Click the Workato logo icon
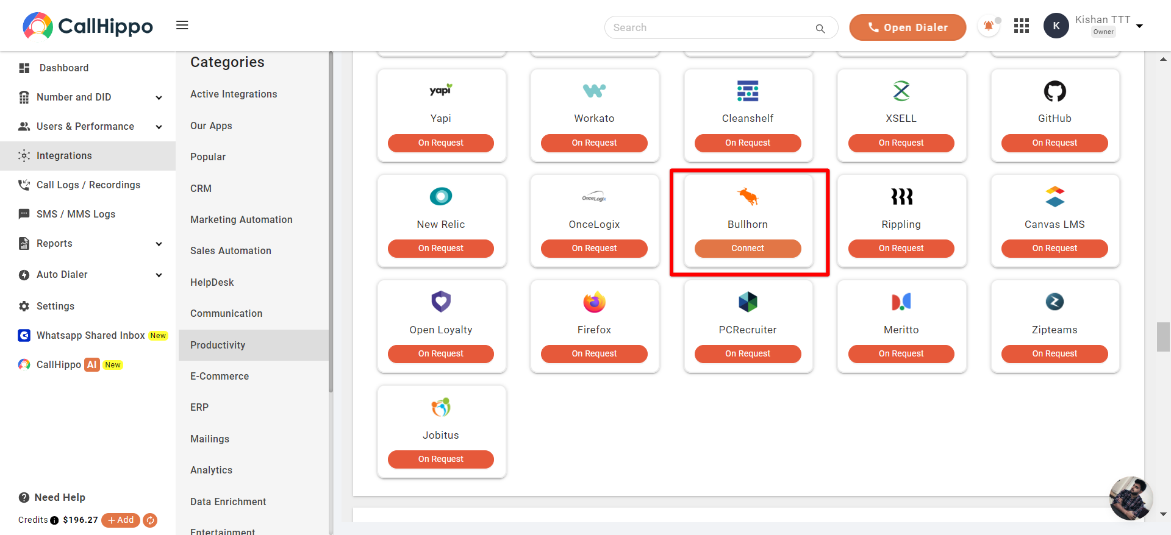The height and width of the screenshot is (535, 1171). tap(594, 91)
